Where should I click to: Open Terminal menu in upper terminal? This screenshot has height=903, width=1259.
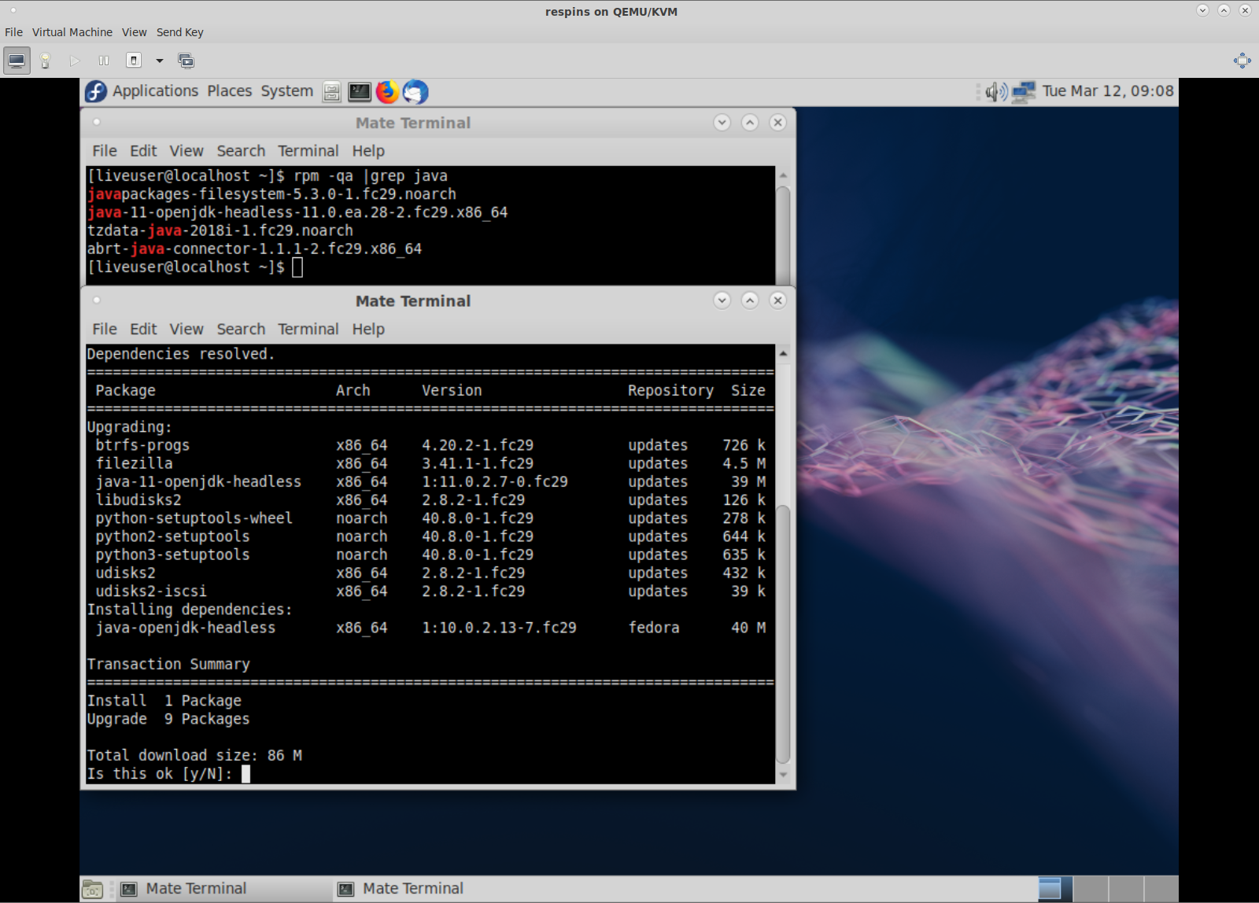tap(308, 151)
